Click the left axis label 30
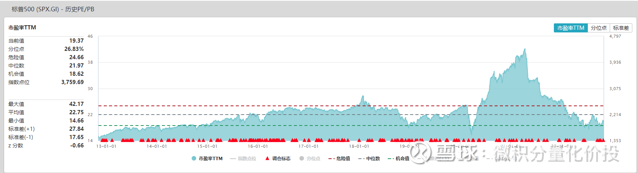 point(90,89)
